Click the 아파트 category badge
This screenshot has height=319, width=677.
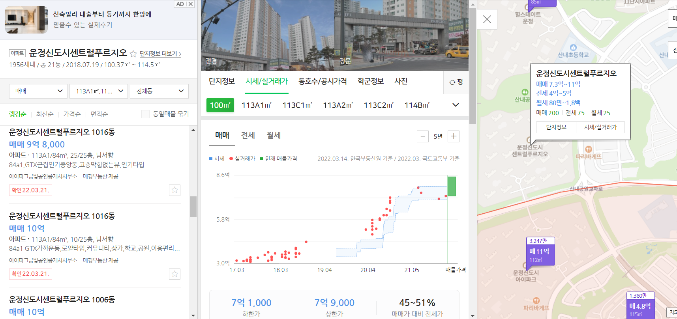point(17,53)
